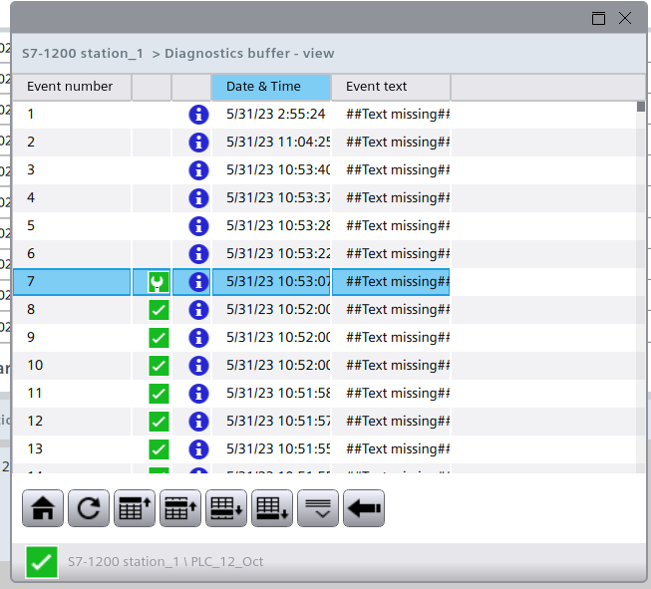Refresh the diagnostics buffer view
The image size is (651, 589).
89,508
